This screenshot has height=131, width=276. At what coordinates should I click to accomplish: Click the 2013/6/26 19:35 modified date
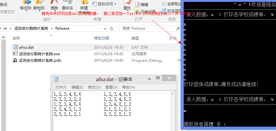point(108,47)
